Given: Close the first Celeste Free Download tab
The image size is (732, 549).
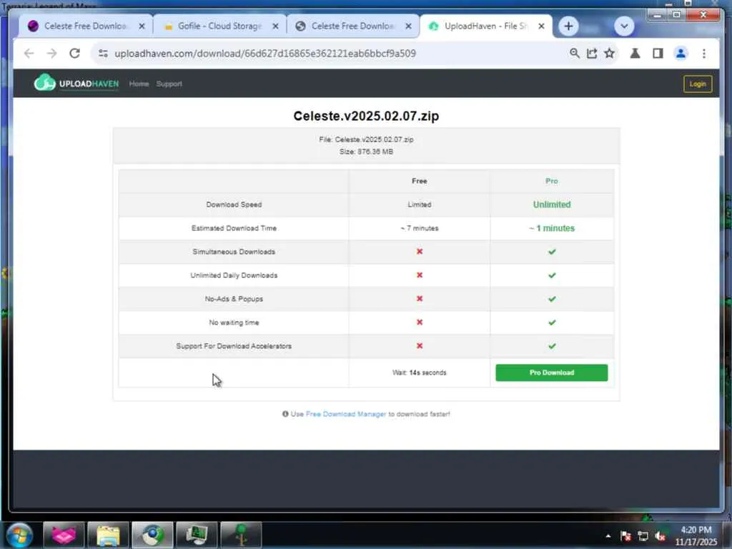Looking at the screenshot, I should pos(142,26).
